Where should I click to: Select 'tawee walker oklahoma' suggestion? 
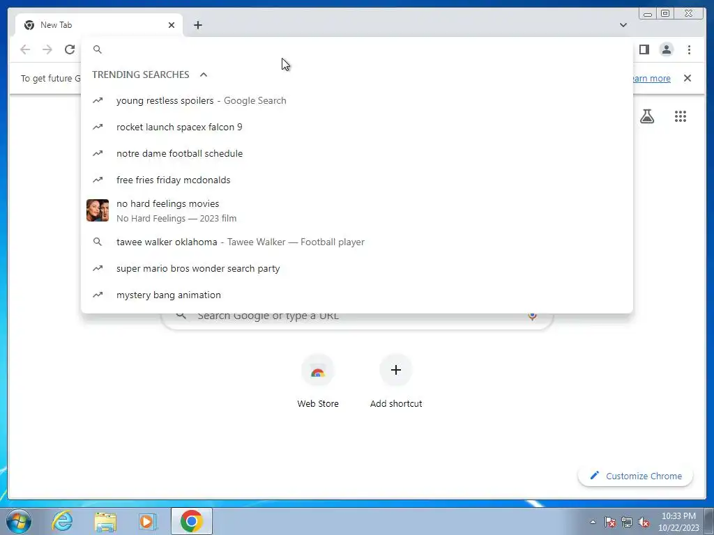tap(356, 242)
